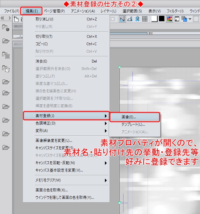Open the フィルター(I) menu
This screenshot has width=200, height=214.
(x=175, y=11)
